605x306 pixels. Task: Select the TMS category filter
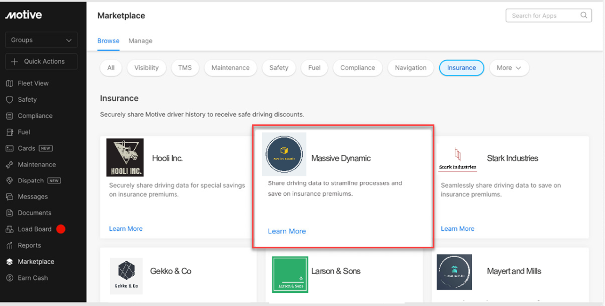[185, 68]
